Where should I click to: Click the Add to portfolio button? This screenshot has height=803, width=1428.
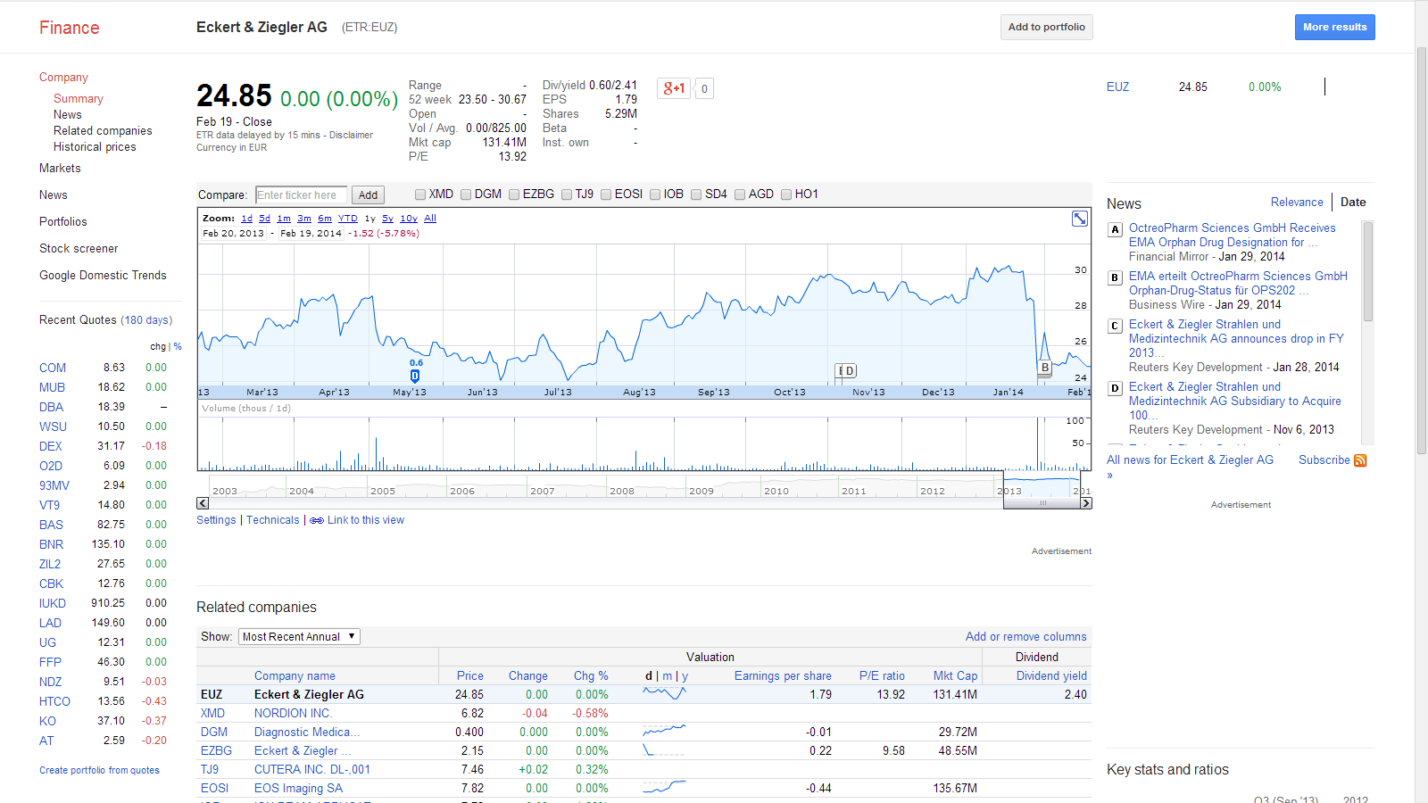(1047, 27)
